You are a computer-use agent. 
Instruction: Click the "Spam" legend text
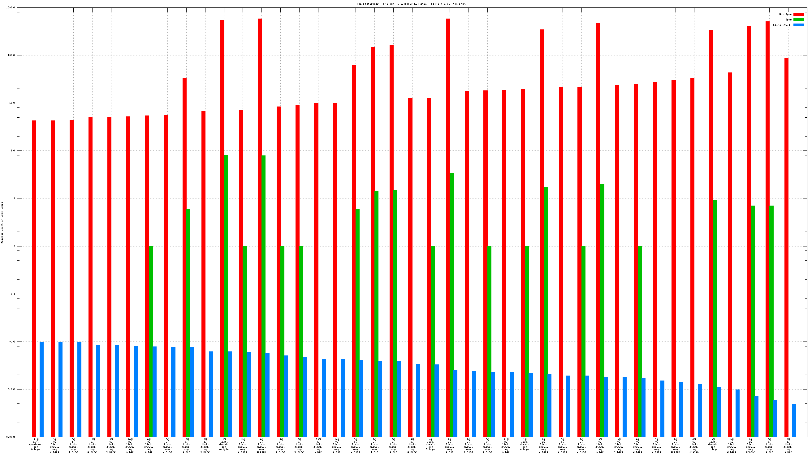[788, 20]
